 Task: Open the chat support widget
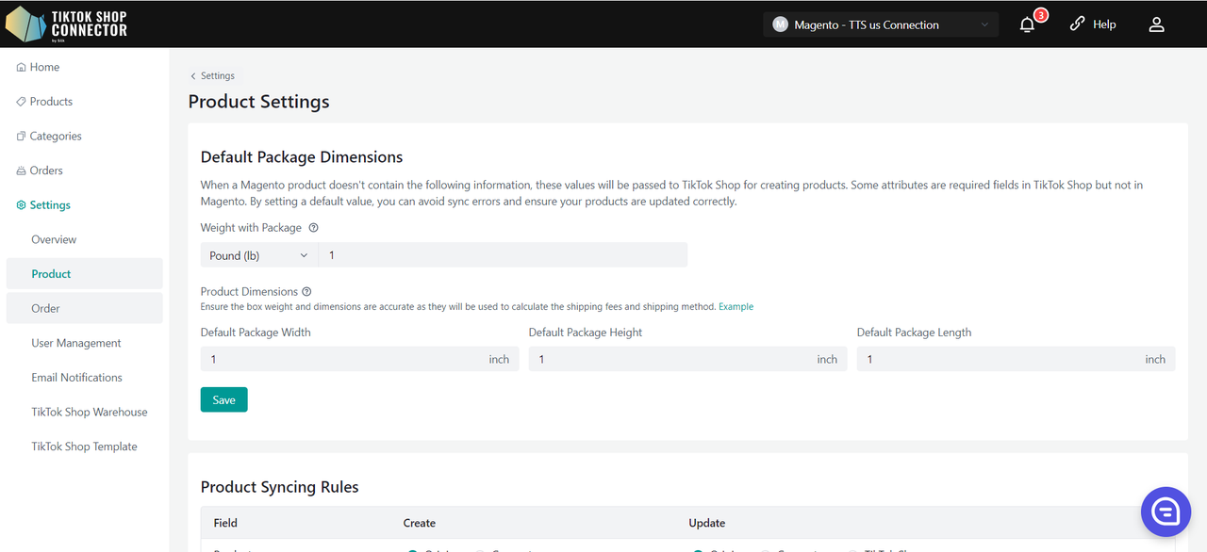click(1166, 511)
